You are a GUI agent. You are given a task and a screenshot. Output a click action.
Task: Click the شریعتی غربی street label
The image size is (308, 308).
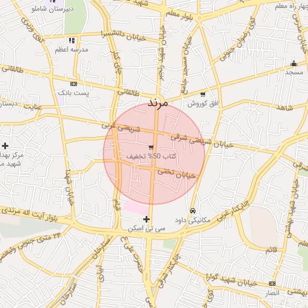[121, 127]
